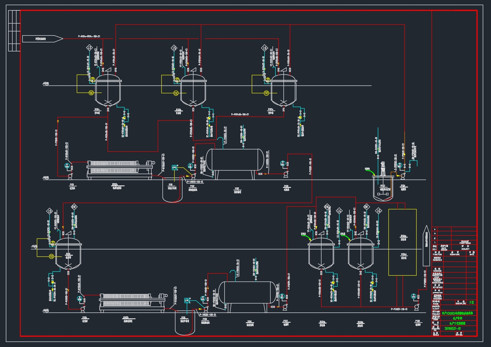Select the DW diamond above the R104b reactor
This screenshot has height=347, width=491.
pos(366,207)
